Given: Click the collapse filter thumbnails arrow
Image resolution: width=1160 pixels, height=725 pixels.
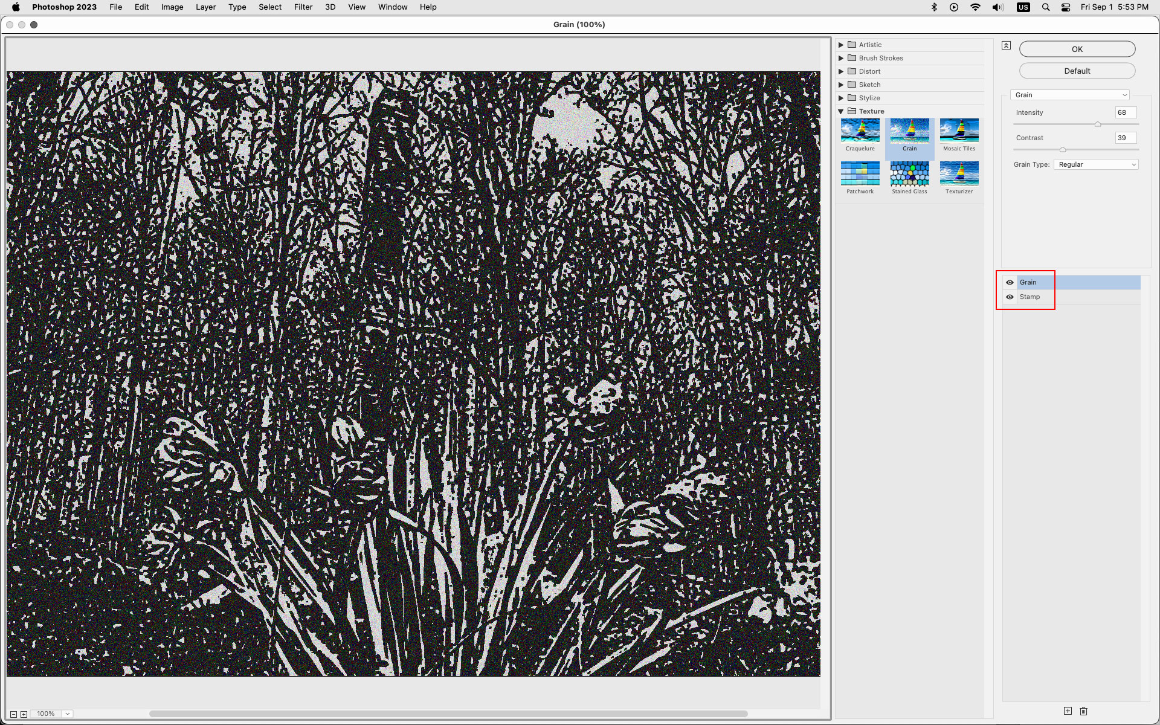Looking at the screenshot, I should (x=1005, y=45).
